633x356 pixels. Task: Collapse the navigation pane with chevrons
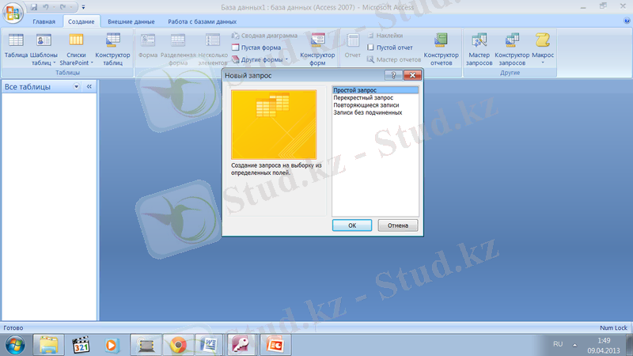[89, 87]
